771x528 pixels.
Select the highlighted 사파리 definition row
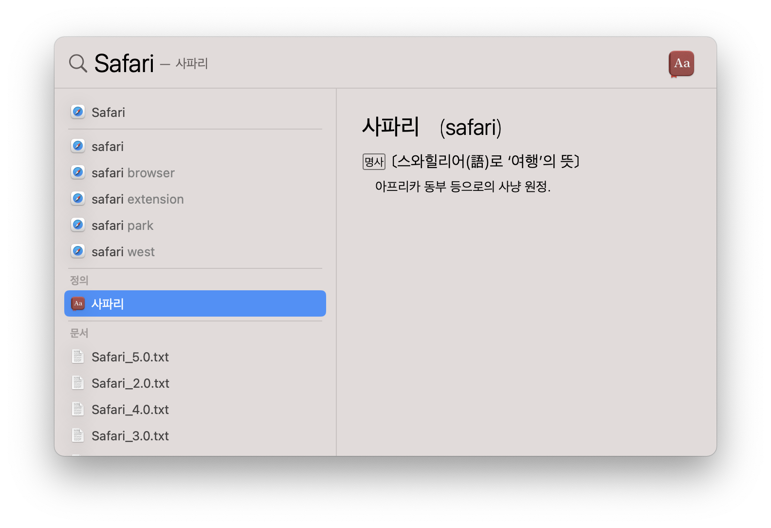click(195, 303)
